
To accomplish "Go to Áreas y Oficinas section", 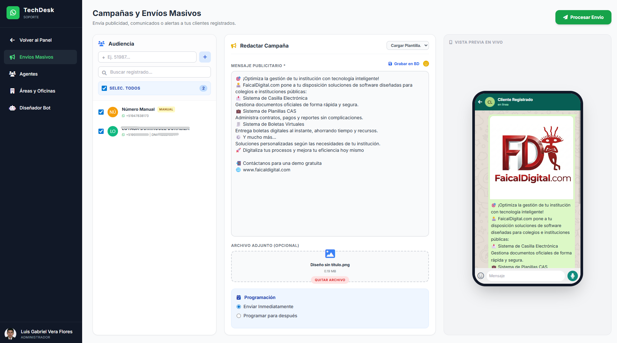I will [37, 91].
